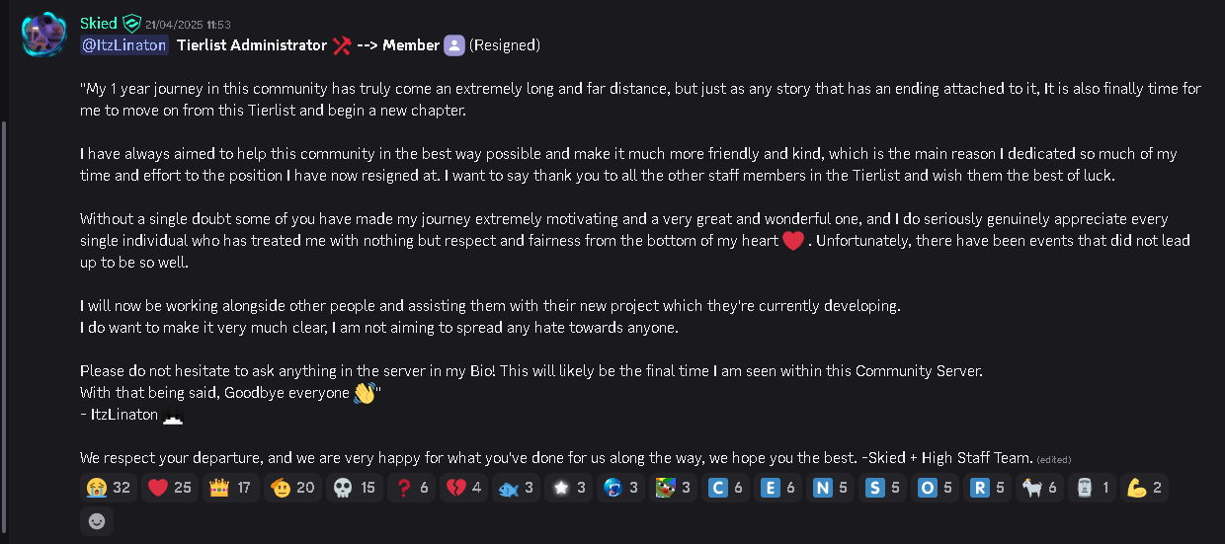
Task: Click the @ItzLinaton mention
Action: 124,45
